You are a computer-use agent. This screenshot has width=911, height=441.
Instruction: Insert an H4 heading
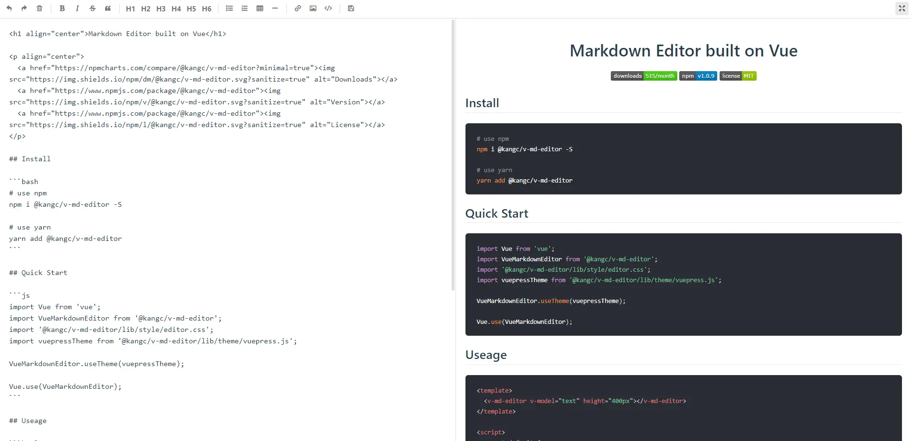[176, 9]
